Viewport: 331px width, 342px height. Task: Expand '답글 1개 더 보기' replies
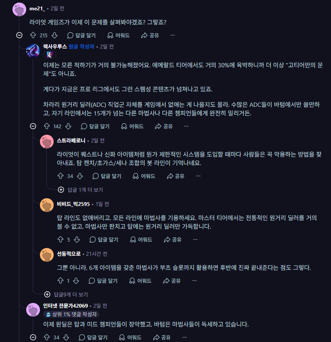[x=81, y=190]
